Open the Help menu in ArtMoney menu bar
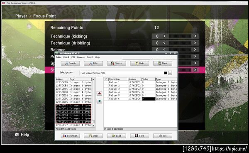This screenshot has width=249, height=153. point(98,57)
